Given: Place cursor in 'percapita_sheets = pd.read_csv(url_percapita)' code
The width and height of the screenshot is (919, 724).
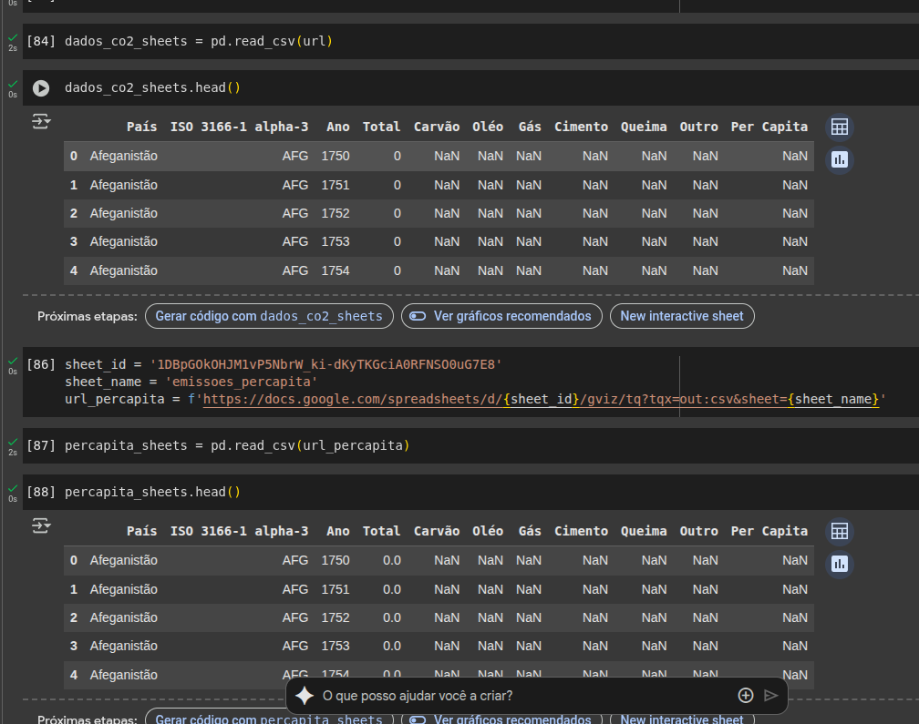Looking at the screenshot, I should pyautogui.click(x=237, y=445).
